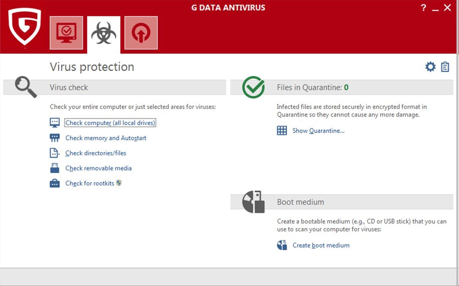459x286 pixels.
Task: Open the logs clipboard icon
Action: coord(445,67)
